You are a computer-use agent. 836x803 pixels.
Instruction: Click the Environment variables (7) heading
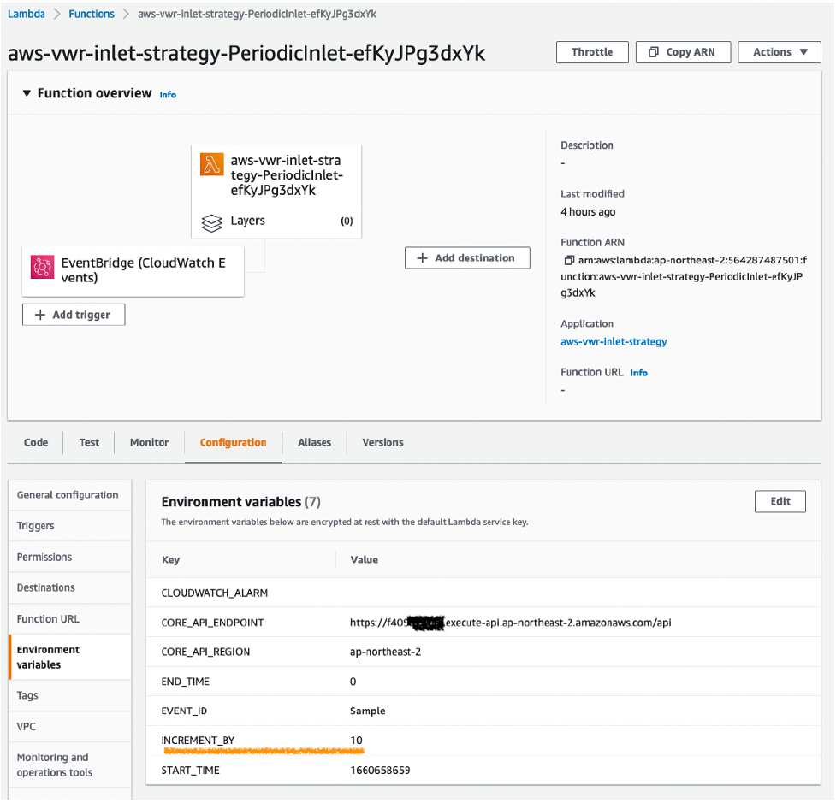pos(241,502)
